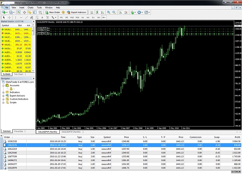Zoom out of the chart
Viewport: 242px width, 194px height.
click(114, 12)
